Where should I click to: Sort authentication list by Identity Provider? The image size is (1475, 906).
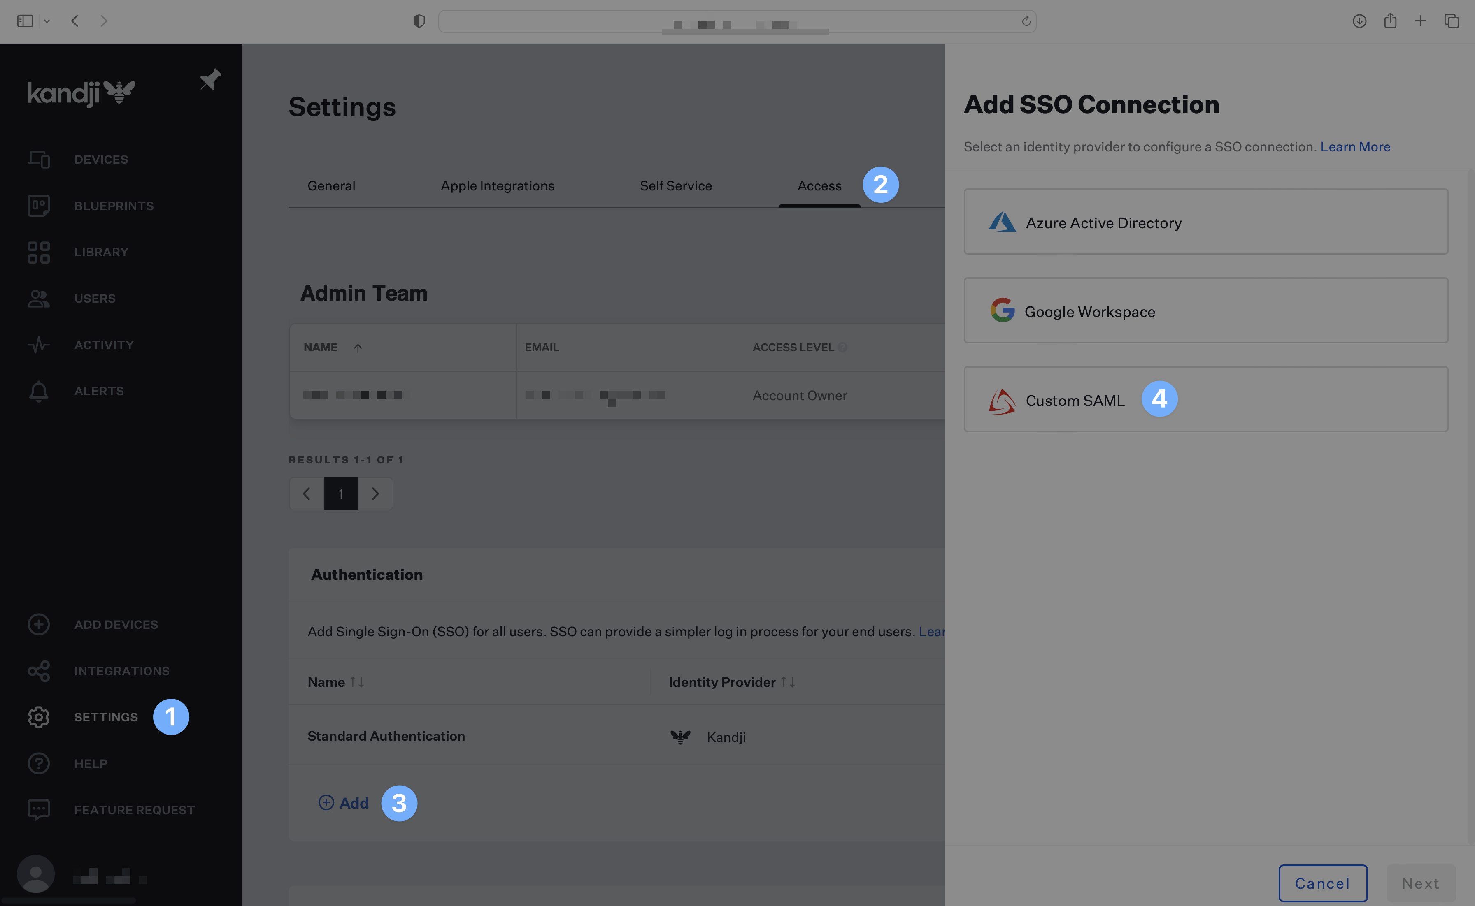click(x=788, y=682)
